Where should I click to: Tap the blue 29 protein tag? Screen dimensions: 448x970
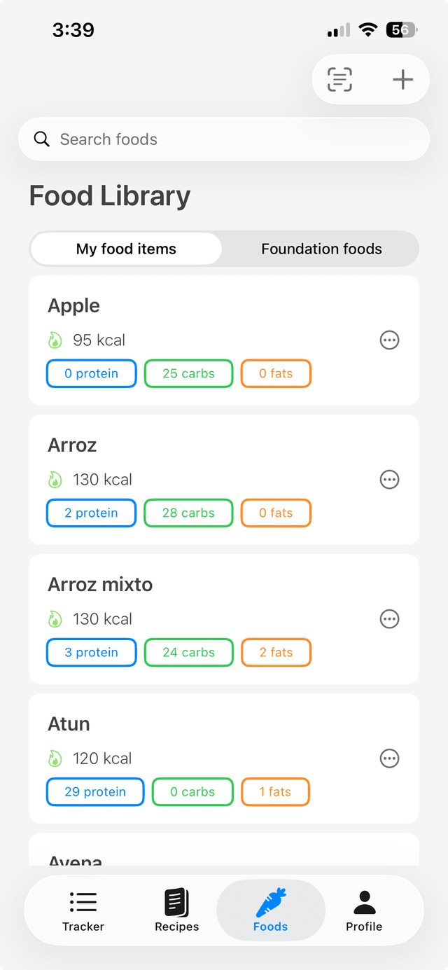[x=95, y=792]
